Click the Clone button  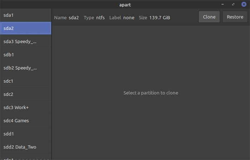[x=209, y=17]
